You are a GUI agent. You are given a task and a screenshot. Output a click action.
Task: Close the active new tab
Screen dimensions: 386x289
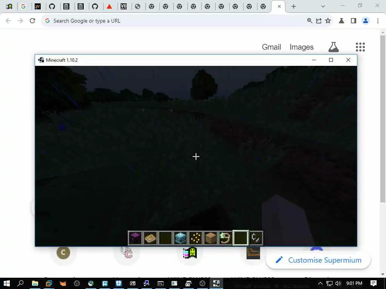click(279, 6)
